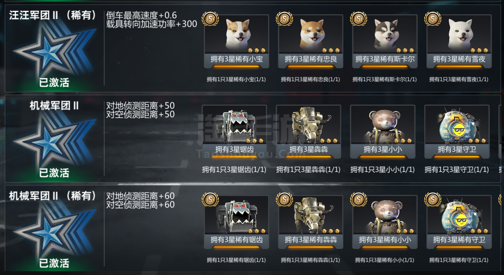Click the 3-star 守卫 round robot icon
The height and width of the screenshot is (275, 504).
[x=457, y=124]
